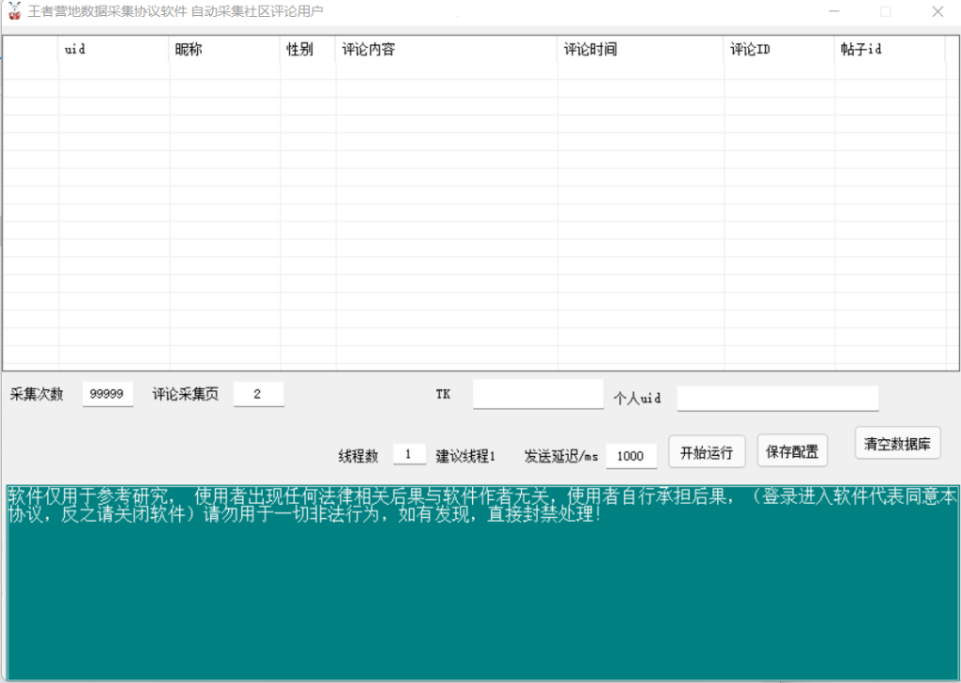Close the application window

pyautogui.click(x=937, y=12)
